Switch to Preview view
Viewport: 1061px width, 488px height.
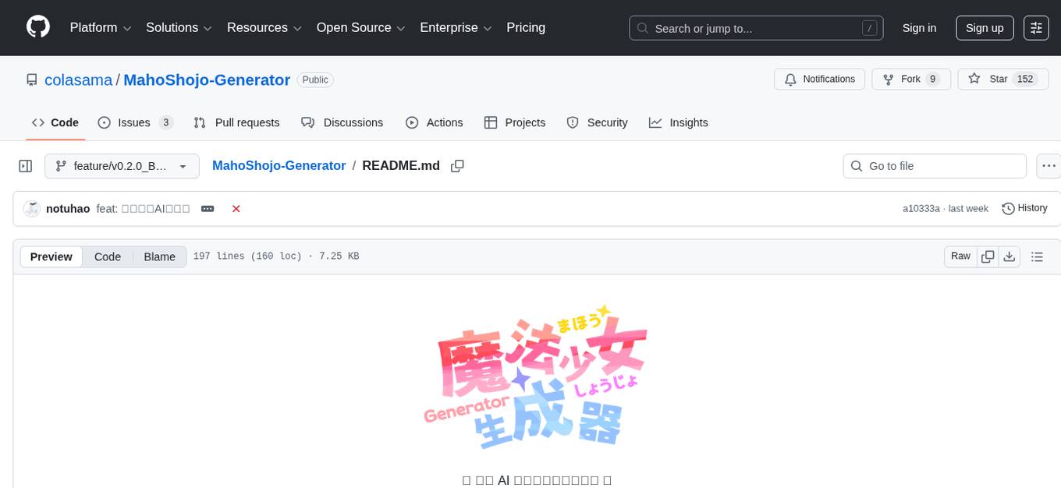[x=51, y=256]
